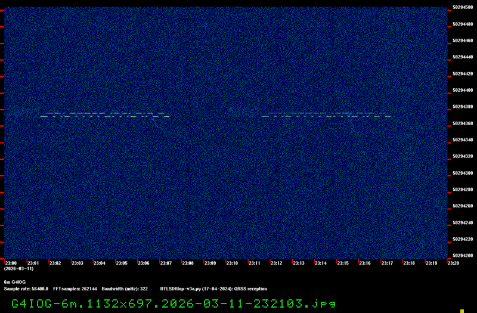
Task: Click the green G4IOG-6m jpg filename
Action: 174,303
